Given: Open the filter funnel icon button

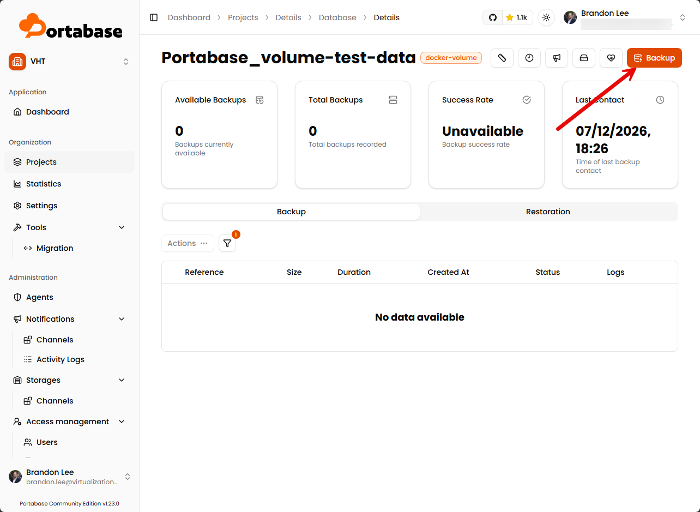Looking at the screenshot, I should coord(227,243).
